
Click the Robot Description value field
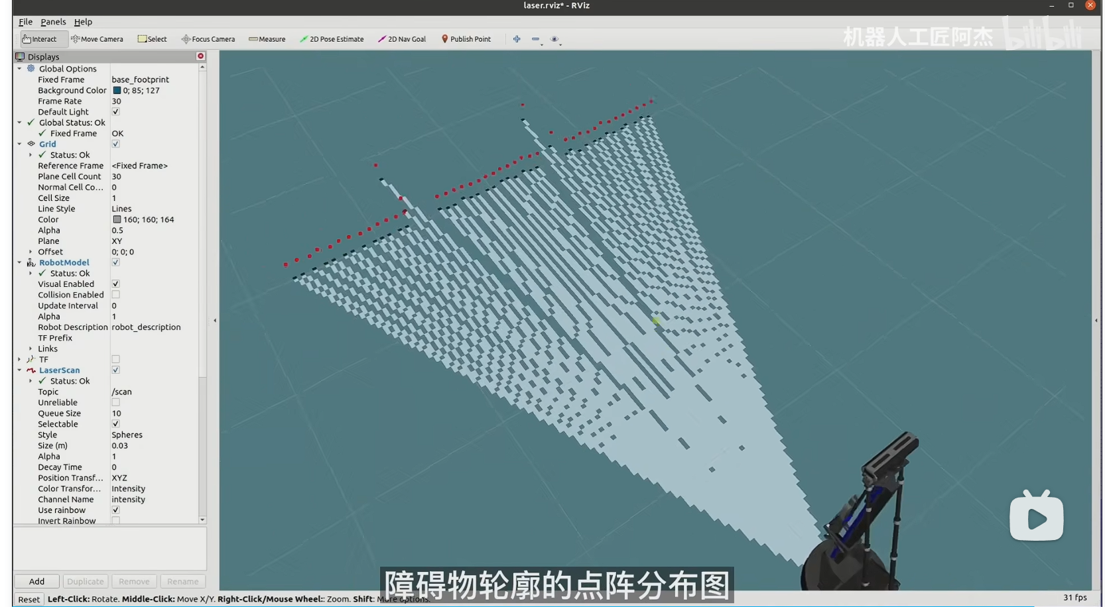[x=147, y=327]
